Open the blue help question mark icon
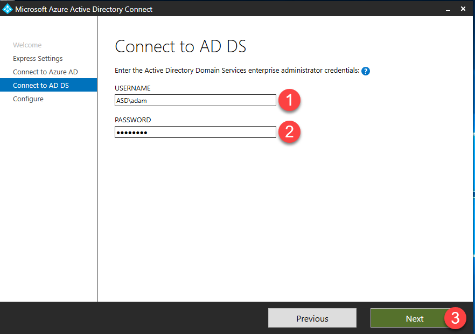 366,71
